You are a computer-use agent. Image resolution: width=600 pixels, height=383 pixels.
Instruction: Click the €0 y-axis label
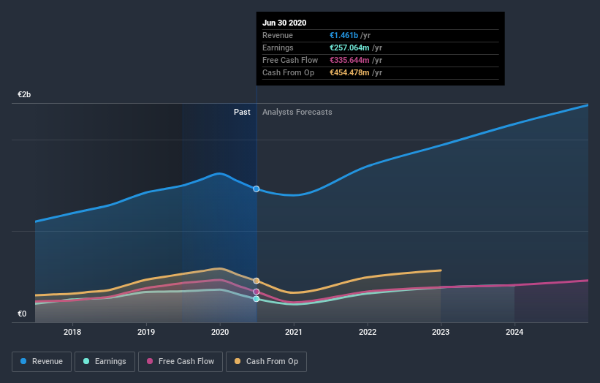(22, 314)
